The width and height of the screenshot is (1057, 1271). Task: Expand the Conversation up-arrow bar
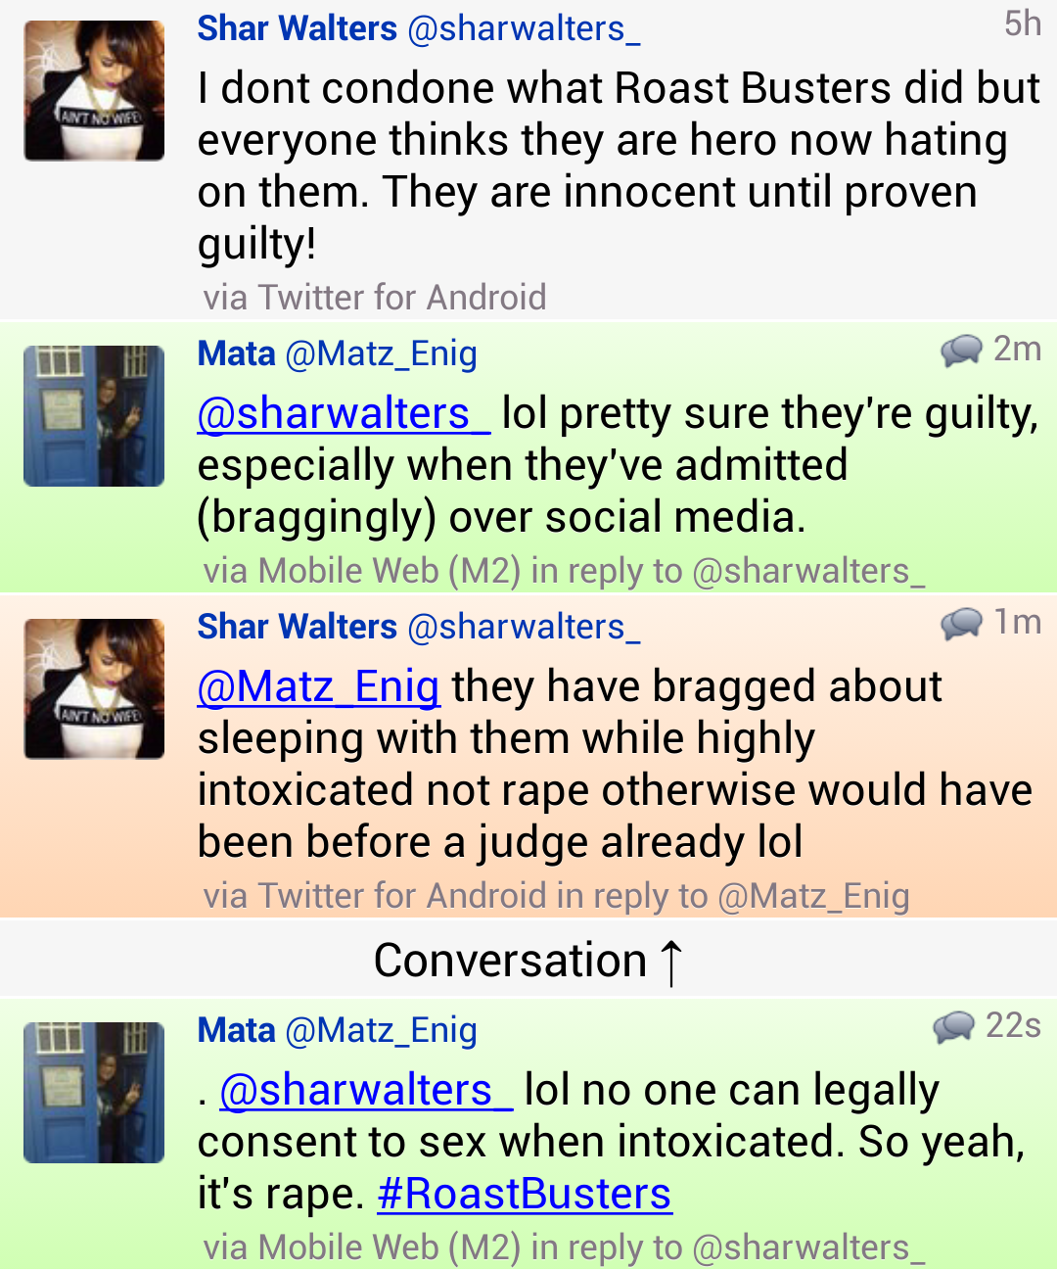(x=528, y=960)
